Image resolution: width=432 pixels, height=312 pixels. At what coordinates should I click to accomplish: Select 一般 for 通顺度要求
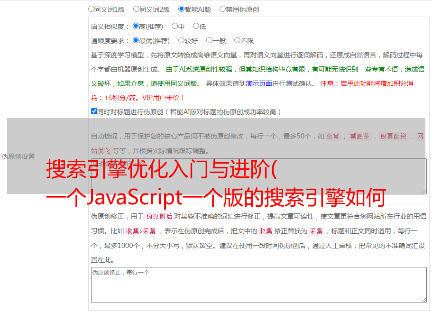coord(210,40)
